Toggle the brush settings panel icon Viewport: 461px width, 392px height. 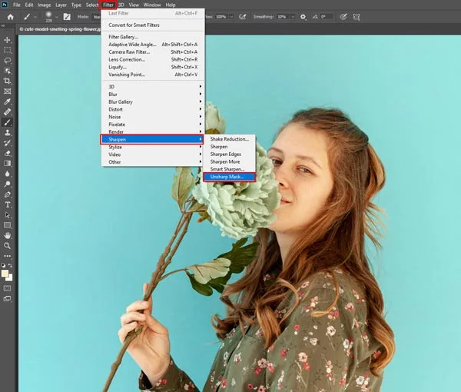pos(67,16)
